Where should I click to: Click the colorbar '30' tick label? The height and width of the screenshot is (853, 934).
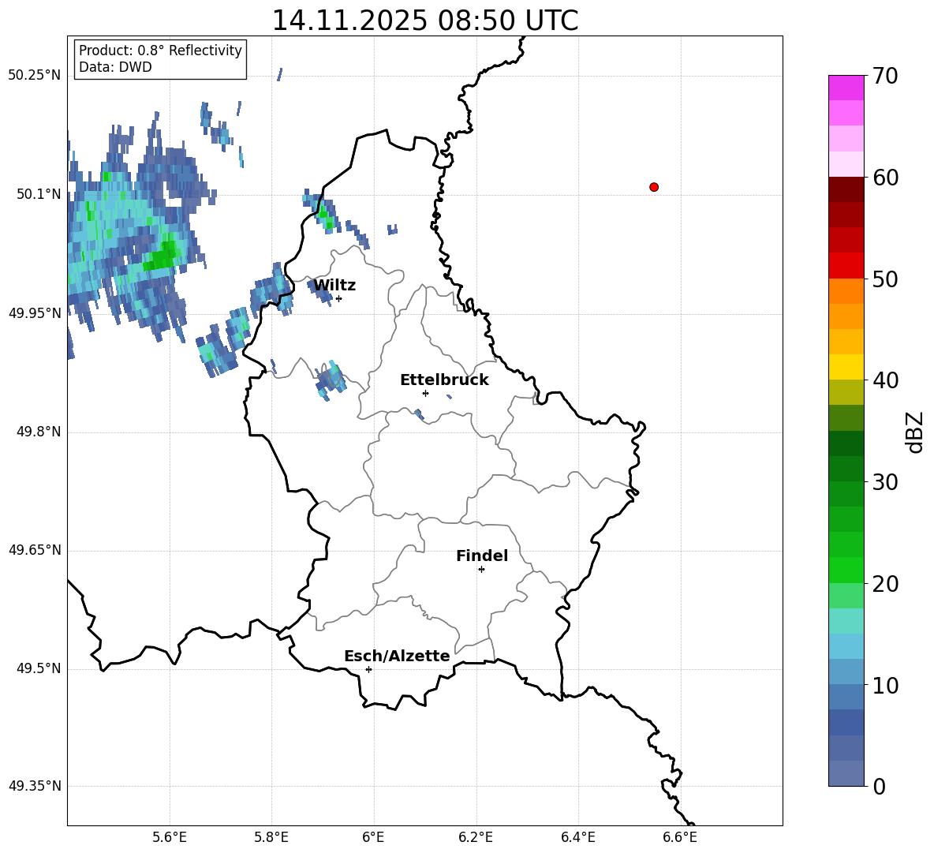[885, 482]
